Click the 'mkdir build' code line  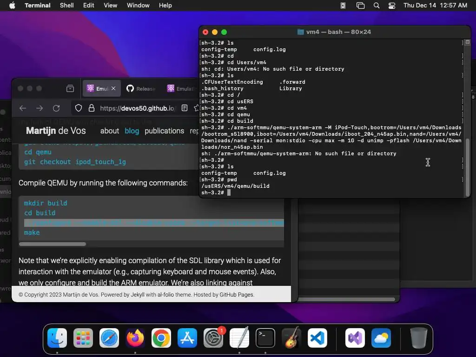(x=46, y=203)
